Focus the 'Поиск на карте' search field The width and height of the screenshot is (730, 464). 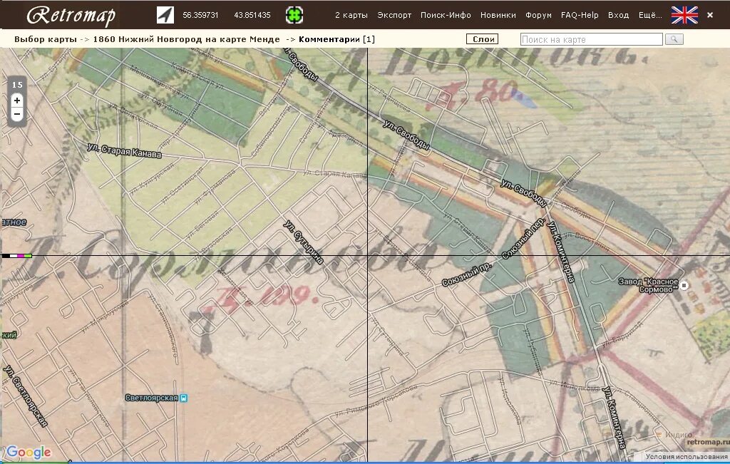pos(591,39)
